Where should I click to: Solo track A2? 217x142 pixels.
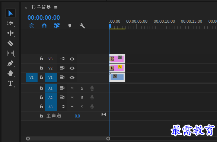pyautogui.click(x=82, y=98)
